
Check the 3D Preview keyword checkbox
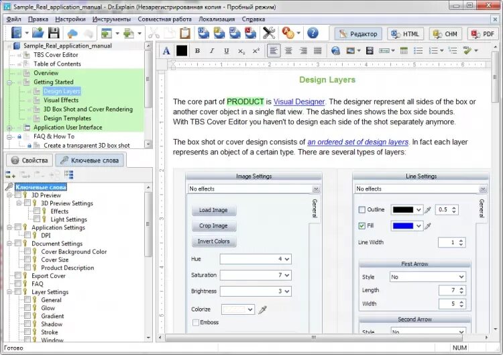point(18,195)
